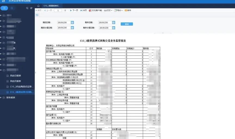Open calendar picker for 期末计提日期
235x139 pixels.
point(114,28)
